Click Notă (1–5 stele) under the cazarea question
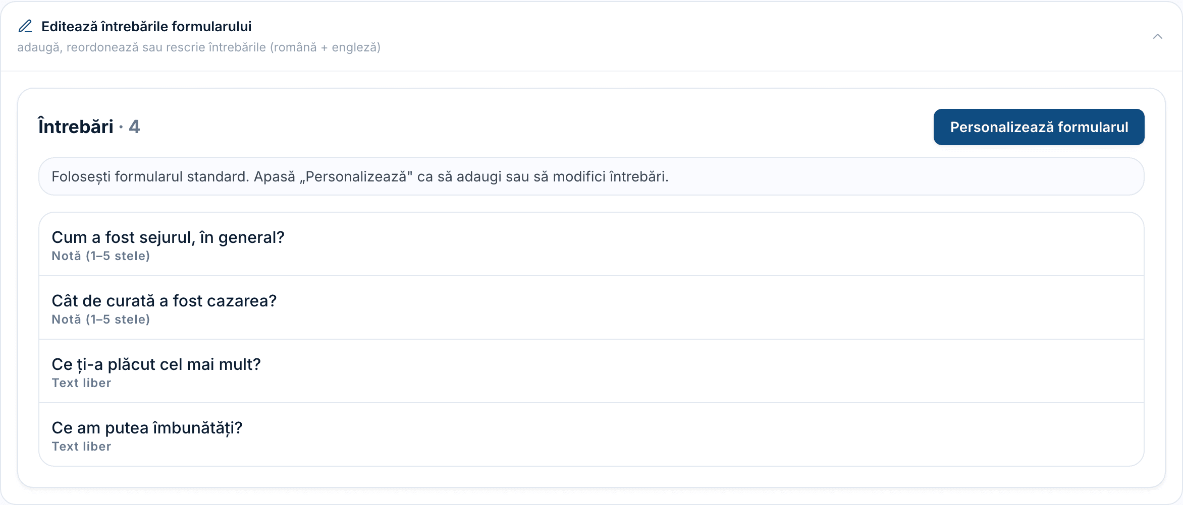The height and width of the screenshot is (505, 1183). [101, 320]
